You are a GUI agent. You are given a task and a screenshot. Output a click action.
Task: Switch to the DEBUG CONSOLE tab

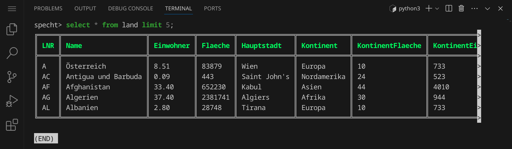130,8
